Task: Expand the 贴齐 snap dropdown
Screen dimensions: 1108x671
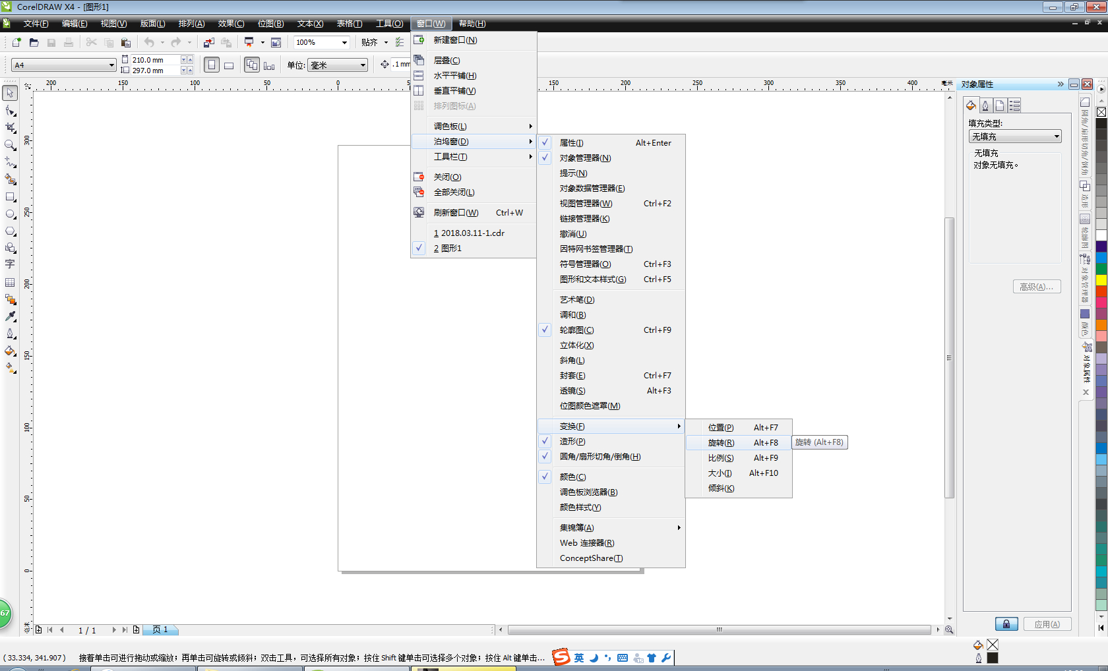Action: click(x=386, y=42)
